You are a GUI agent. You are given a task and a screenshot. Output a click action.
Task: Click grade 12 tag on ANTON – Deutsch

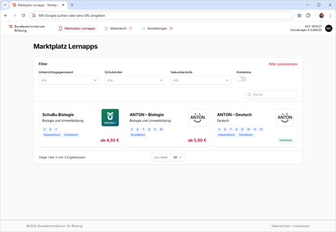(261, 130)
